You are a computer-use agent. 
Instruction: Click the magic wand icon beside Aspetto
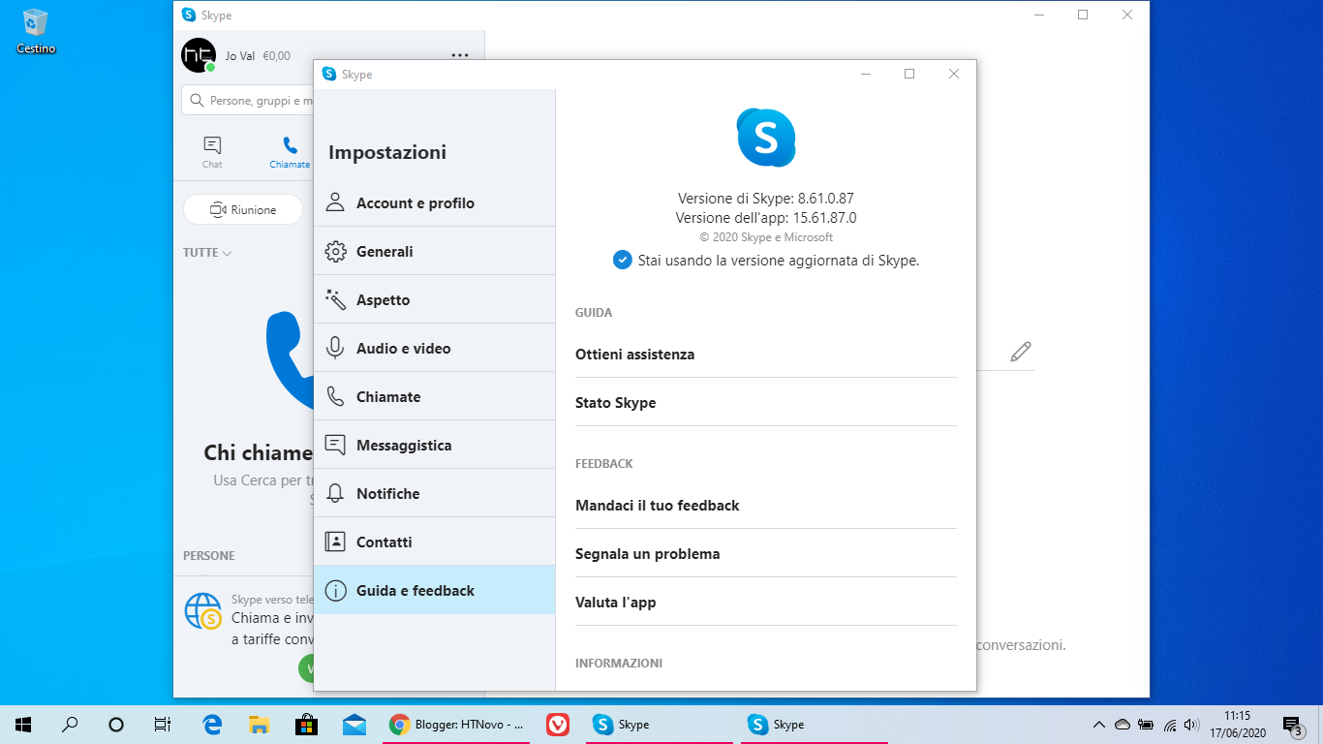coord(335,299)
